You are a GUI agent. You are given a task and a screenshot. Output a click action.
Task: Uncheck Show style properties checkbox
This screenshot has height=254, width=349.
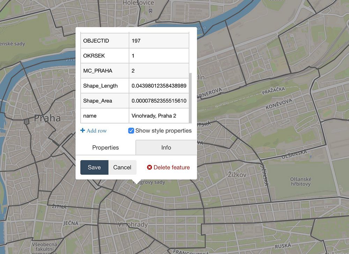131,130
